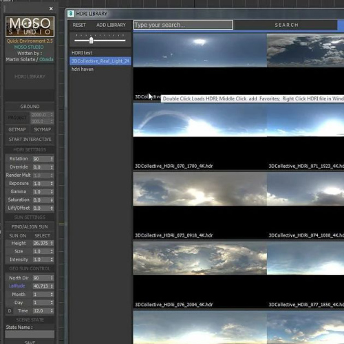Click the MOSO Studio logo
Image resolution: width=344 pixels, height=344 pixels.
[x=30, y=26]
